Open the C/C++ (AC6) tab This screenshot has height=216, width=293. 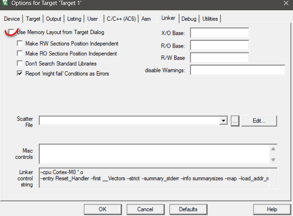pyautogui.click(x=120, y=19)
